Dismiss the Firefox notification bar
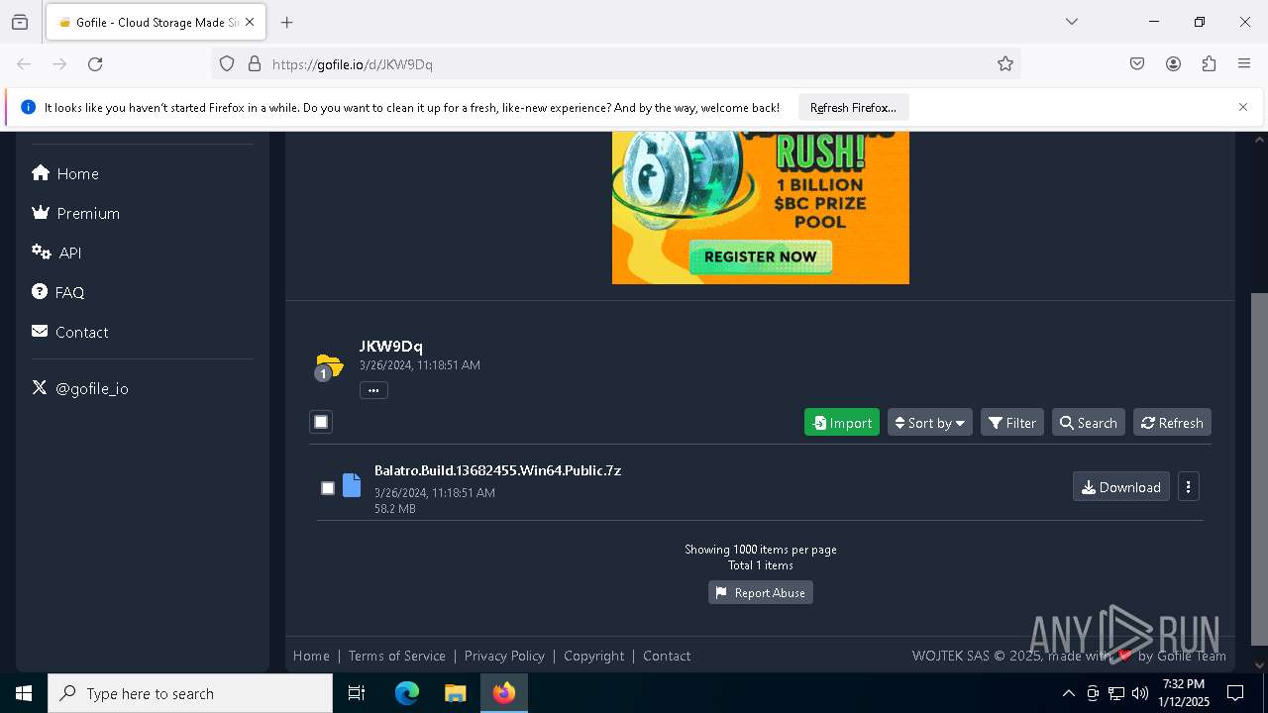The height and width of the screenshot is (713, 1268). click(x=1243, y=107)
